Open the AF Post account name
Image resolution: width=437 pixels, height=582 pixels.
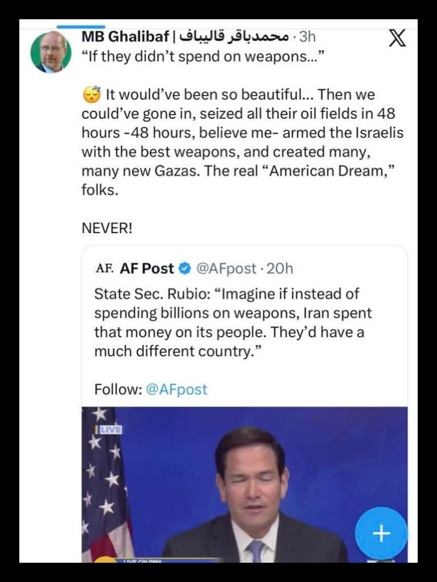[147, 268]
